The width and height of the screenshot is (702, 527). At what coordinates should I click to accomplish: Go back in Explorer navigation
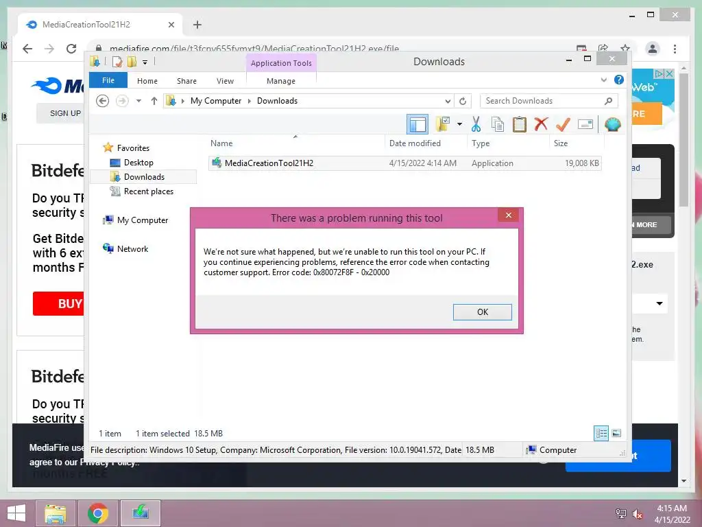103,101
